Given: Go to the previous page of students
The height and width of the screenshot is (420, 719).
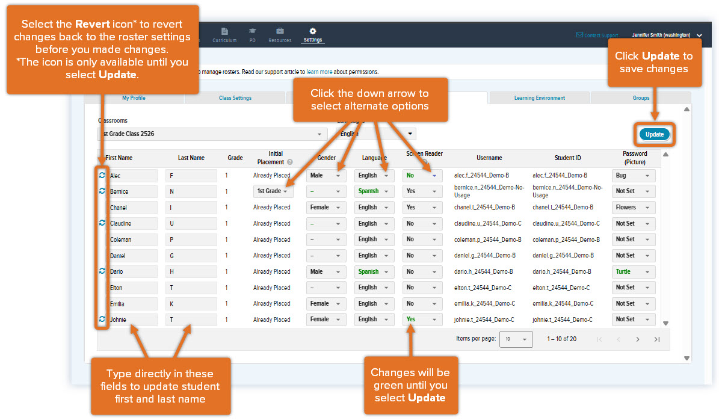Looking at the screenshot, I should click(x=618, y=339).
